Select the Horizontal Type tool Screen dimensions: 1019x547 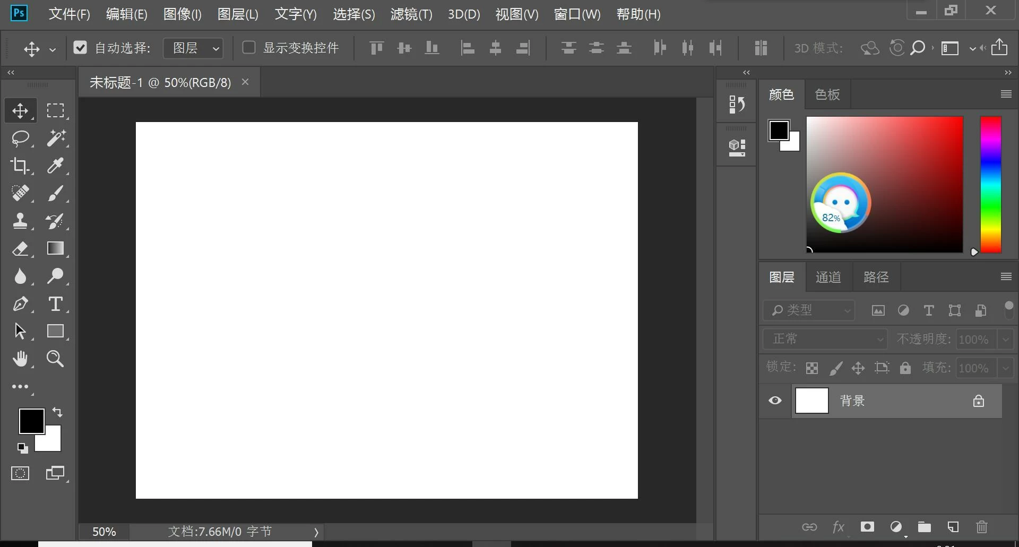[55, 304]
